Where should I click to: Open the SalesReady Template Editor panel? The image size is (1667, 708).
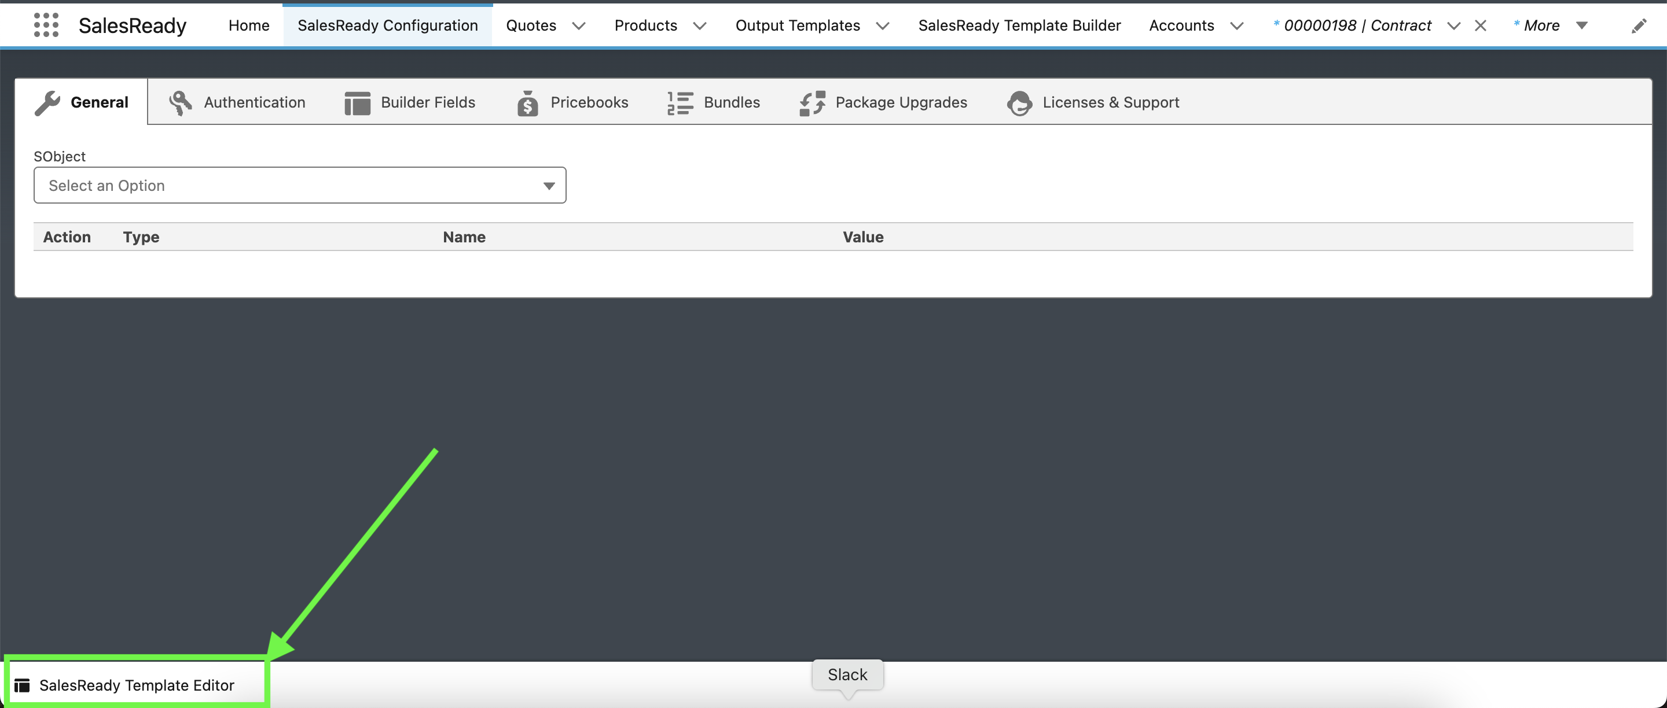[137, 685]
